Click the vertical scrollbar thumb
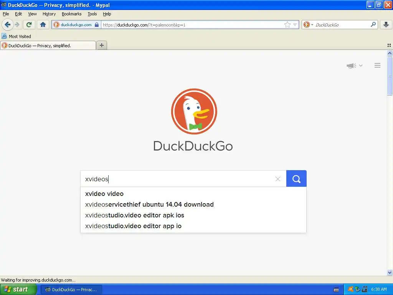This screenshot has width=393, height=295. [390, 76]
